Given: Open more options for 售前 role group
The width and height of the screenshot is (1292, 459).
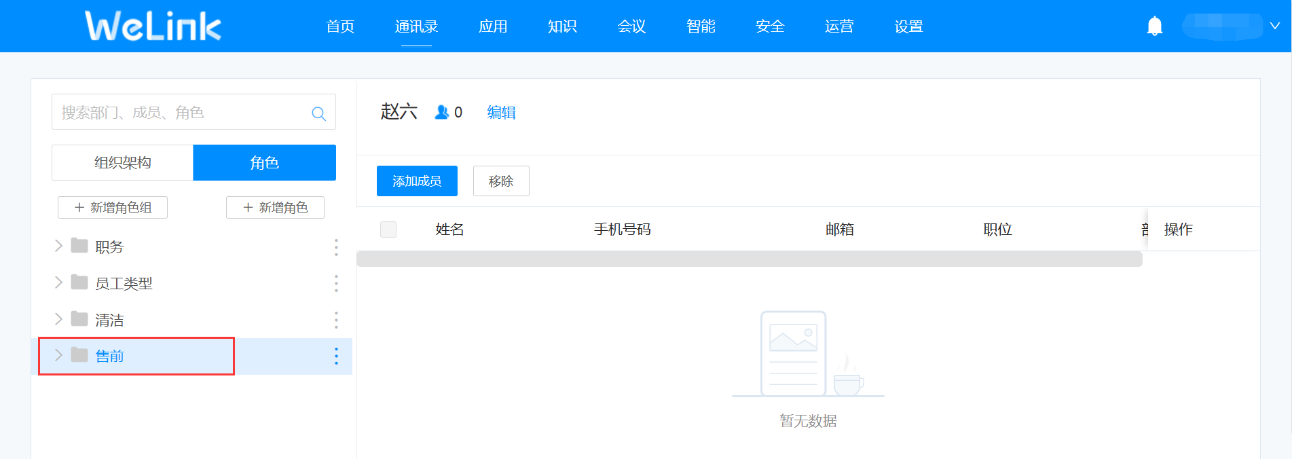Looking at the screenshot, I should [336, 356].
